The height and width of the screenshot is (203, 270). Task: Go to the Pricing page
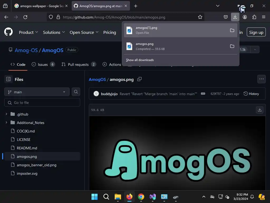pyautogui.click(x=109, y=32)
